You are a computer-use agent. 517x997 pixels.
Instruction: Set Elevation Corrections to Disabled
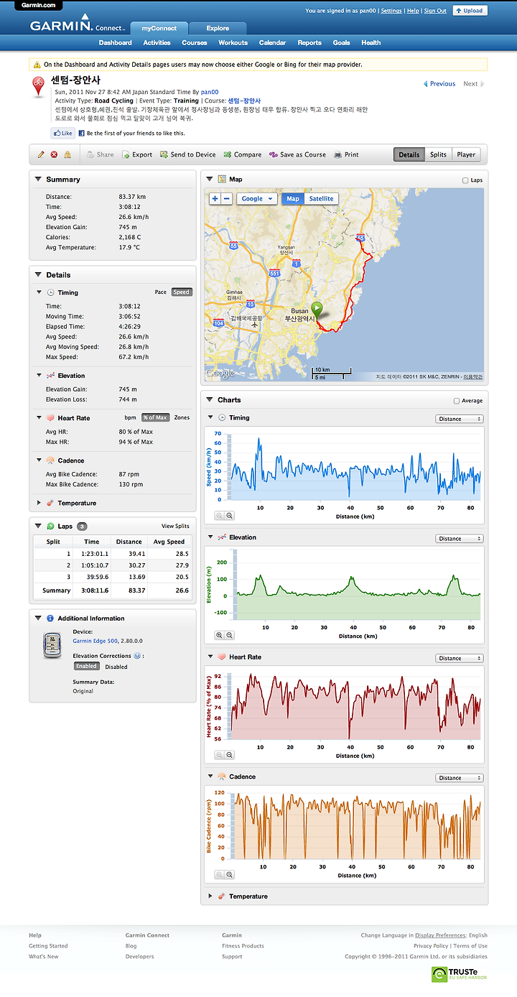(x=116, y=667)
